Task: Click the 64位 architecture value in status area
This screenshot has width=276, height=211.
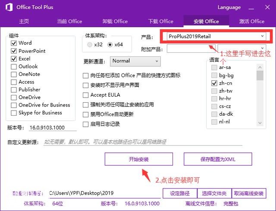Action: point(57,204)
